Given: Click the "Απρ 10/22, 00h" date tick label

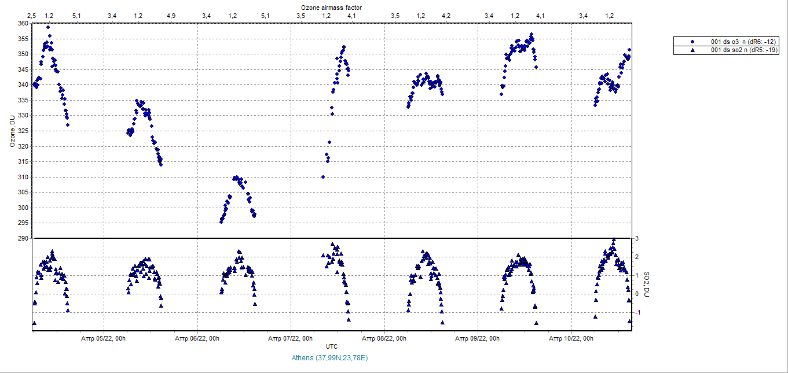Looking at the screenshot, I should (571, 338).
